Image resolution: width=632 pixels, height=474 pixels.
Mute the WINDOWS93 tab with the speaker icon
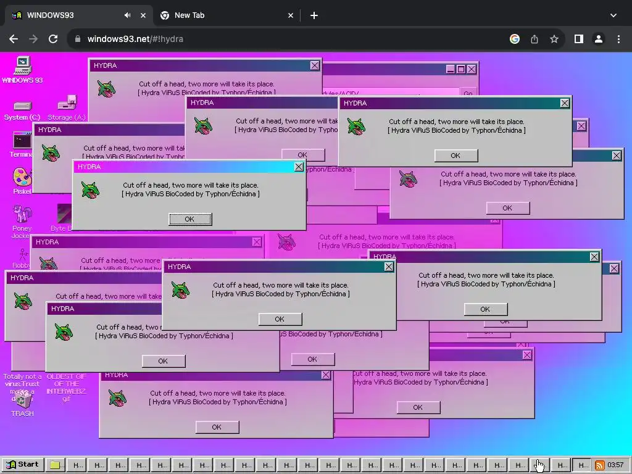pyautogui.click(x=127, y=15)
